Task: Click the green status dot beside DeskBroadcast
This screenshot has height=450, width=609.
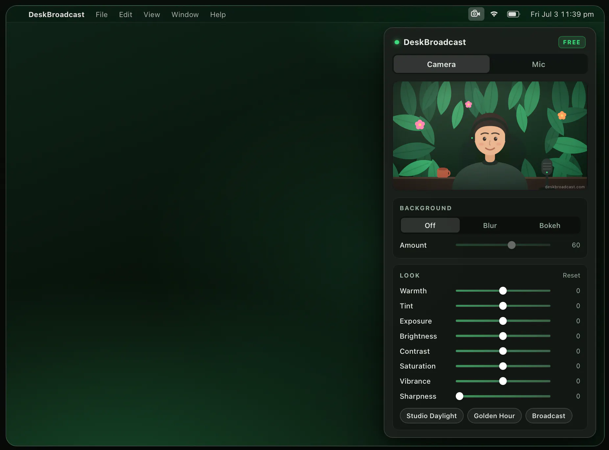Action: click(397, 42)
